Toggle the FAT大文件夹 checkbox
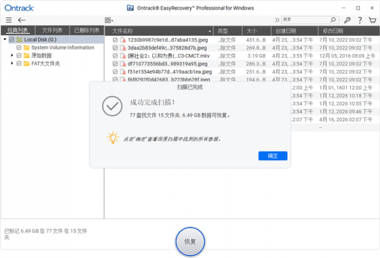 [19, 63]
